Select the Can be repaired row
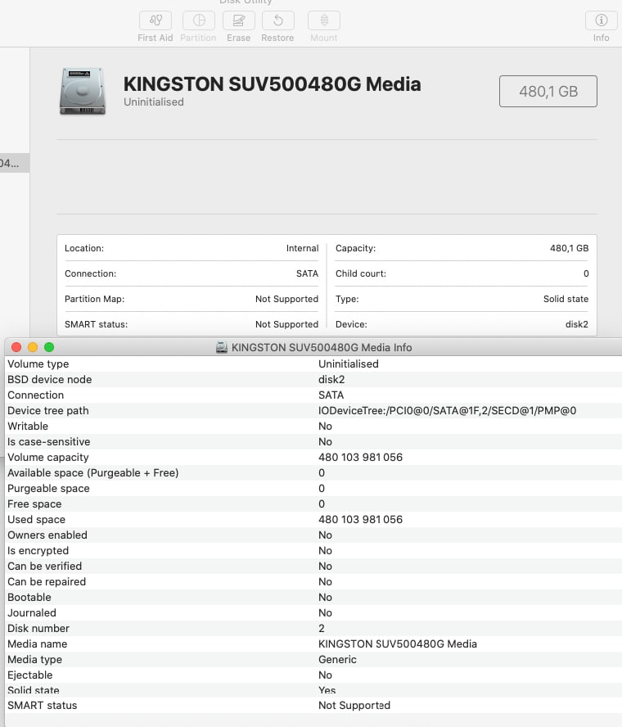Screen dimensions: 622x727 point(313,582)
